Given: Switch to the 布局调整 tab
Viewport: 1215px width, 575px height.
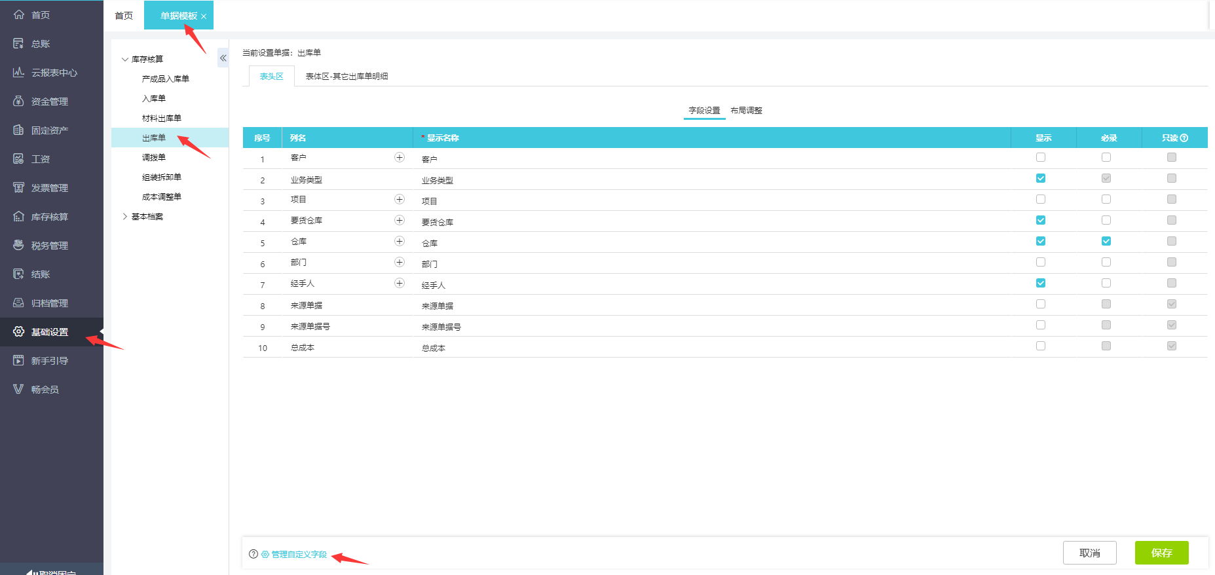Looking at the screenshot, I should 746,111.
